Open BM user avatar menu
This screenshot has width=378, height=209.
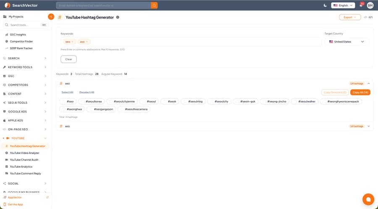tap(370, 5)
